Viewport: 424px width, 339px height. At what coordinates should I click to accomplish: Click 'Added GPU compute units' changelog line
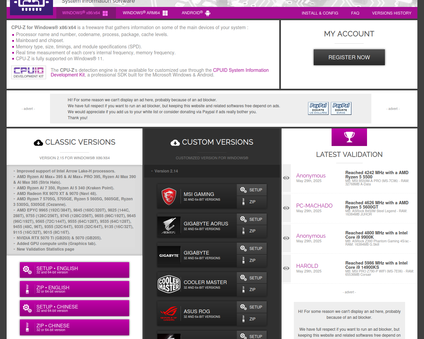(56, 244)
